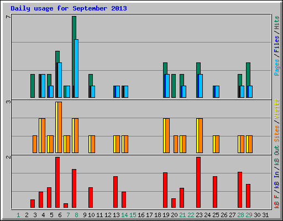
Task: Click the orange Sites bar for day 20
Action: (176, 144)
